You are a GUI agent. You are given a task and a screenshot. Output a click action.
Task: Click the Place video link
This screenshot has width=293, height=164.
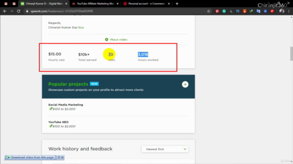(119, 40)
